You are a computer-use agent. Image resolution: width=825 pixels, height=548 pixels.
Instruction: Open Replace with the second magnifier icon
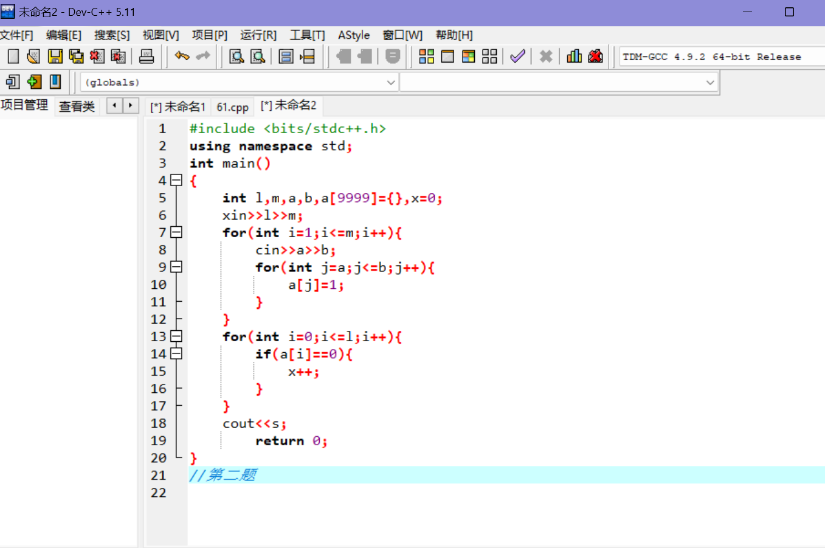[x=258, y=57]
